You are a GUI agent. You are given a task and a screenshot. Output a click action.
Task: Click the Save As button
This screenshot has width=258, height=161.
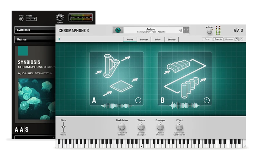[218, 39]
